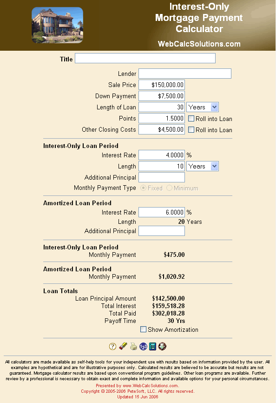The height and width of the screenshot is (403, 276).
Task: Click the Sale Price field
Action: tap(162, 85)
